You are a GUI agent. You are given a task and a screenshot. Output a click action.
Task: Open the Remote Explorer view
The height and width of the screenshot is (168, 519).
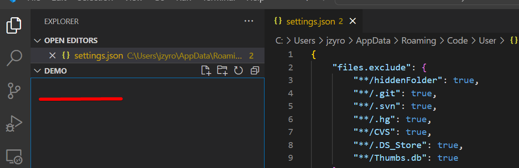(14, 157)
